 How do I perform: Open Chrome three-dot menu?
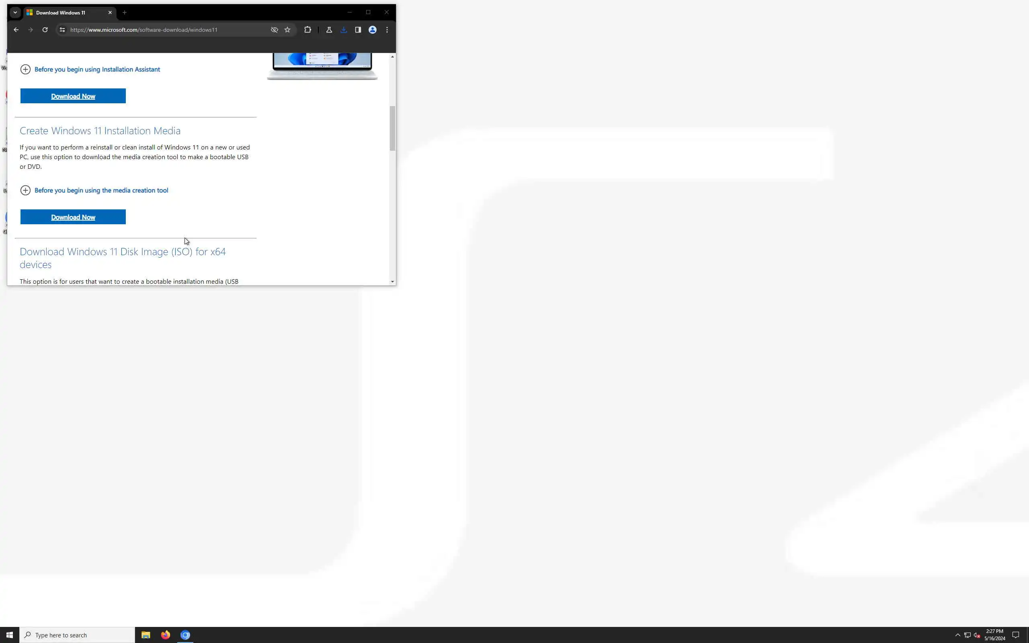(x=387, y=30)
